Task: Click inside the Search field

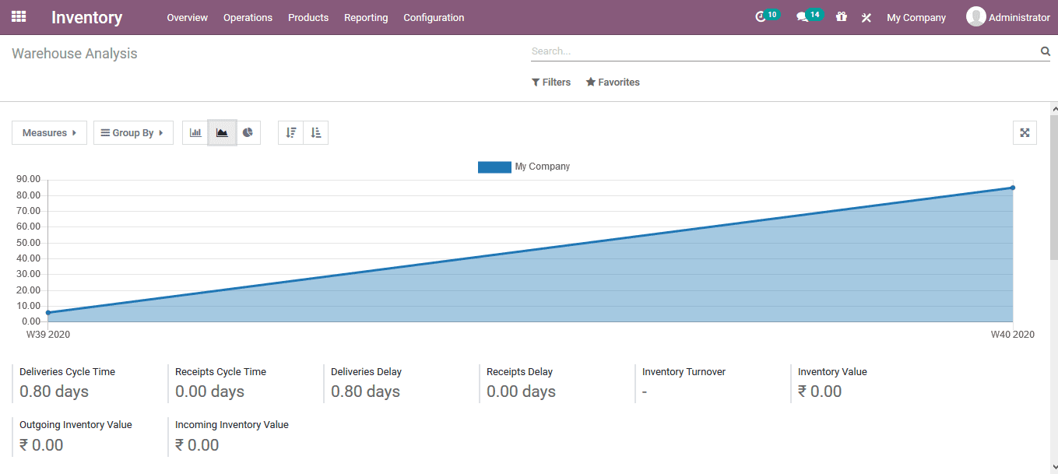Action: [779, 51]
